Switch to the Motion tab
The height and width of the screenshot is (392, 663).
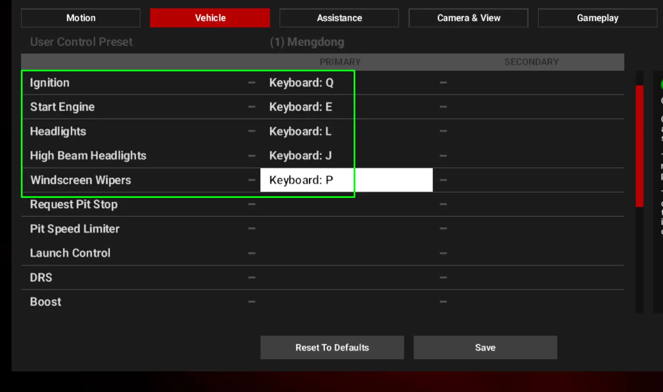coord(81,18)
